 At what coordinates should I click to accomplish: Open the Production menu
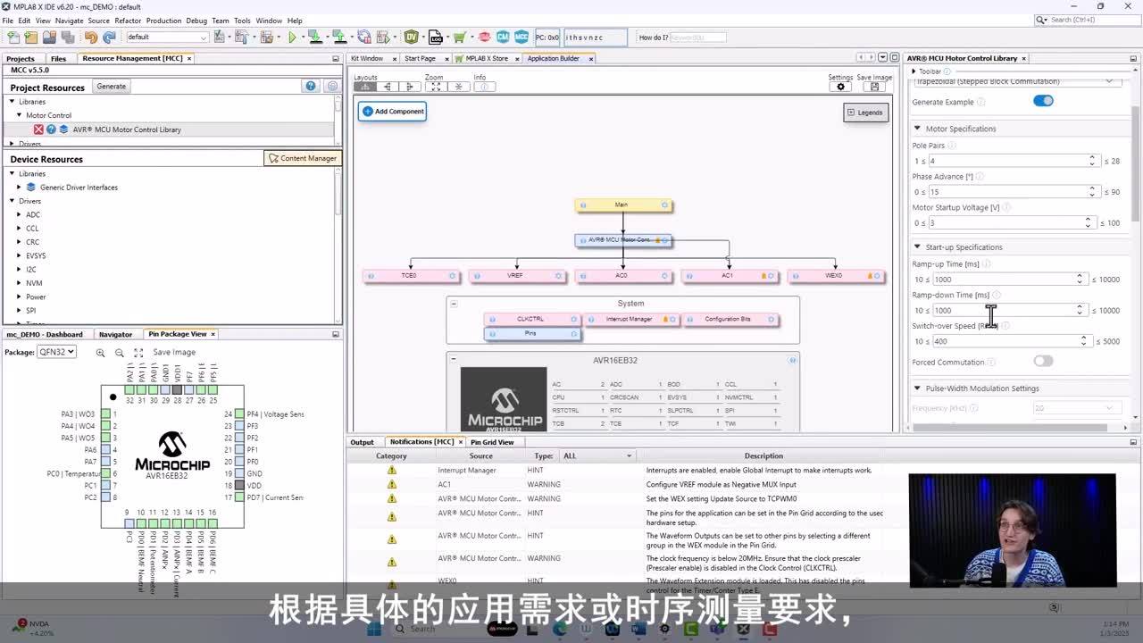163,21
